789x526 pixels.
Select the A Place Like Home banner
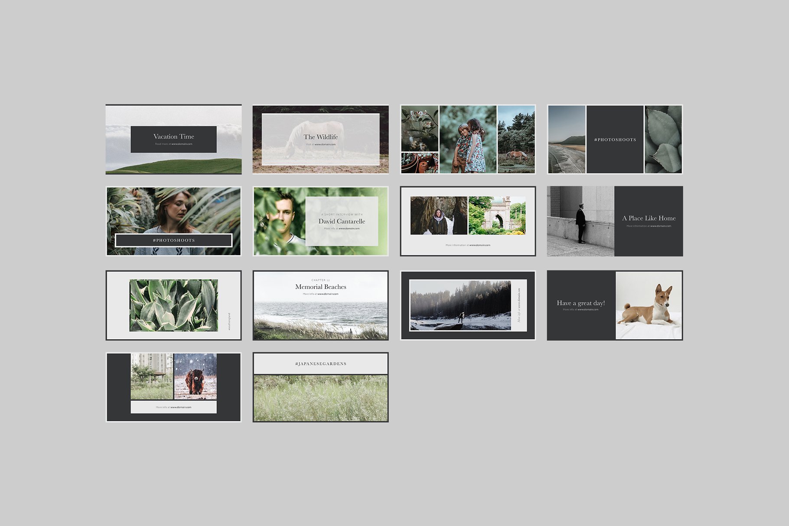tap(615, 221)
